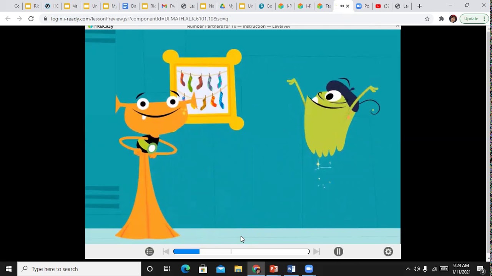The image size is (492, 276).
Task: Click the Chrome Update button
Action: (x=471, y=18)
